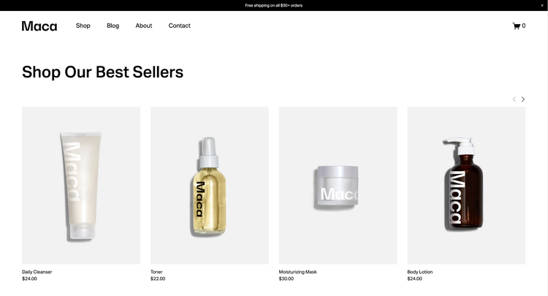Open the Moisturizing Mask product link

pyautogui.click(x=298, y=272)
